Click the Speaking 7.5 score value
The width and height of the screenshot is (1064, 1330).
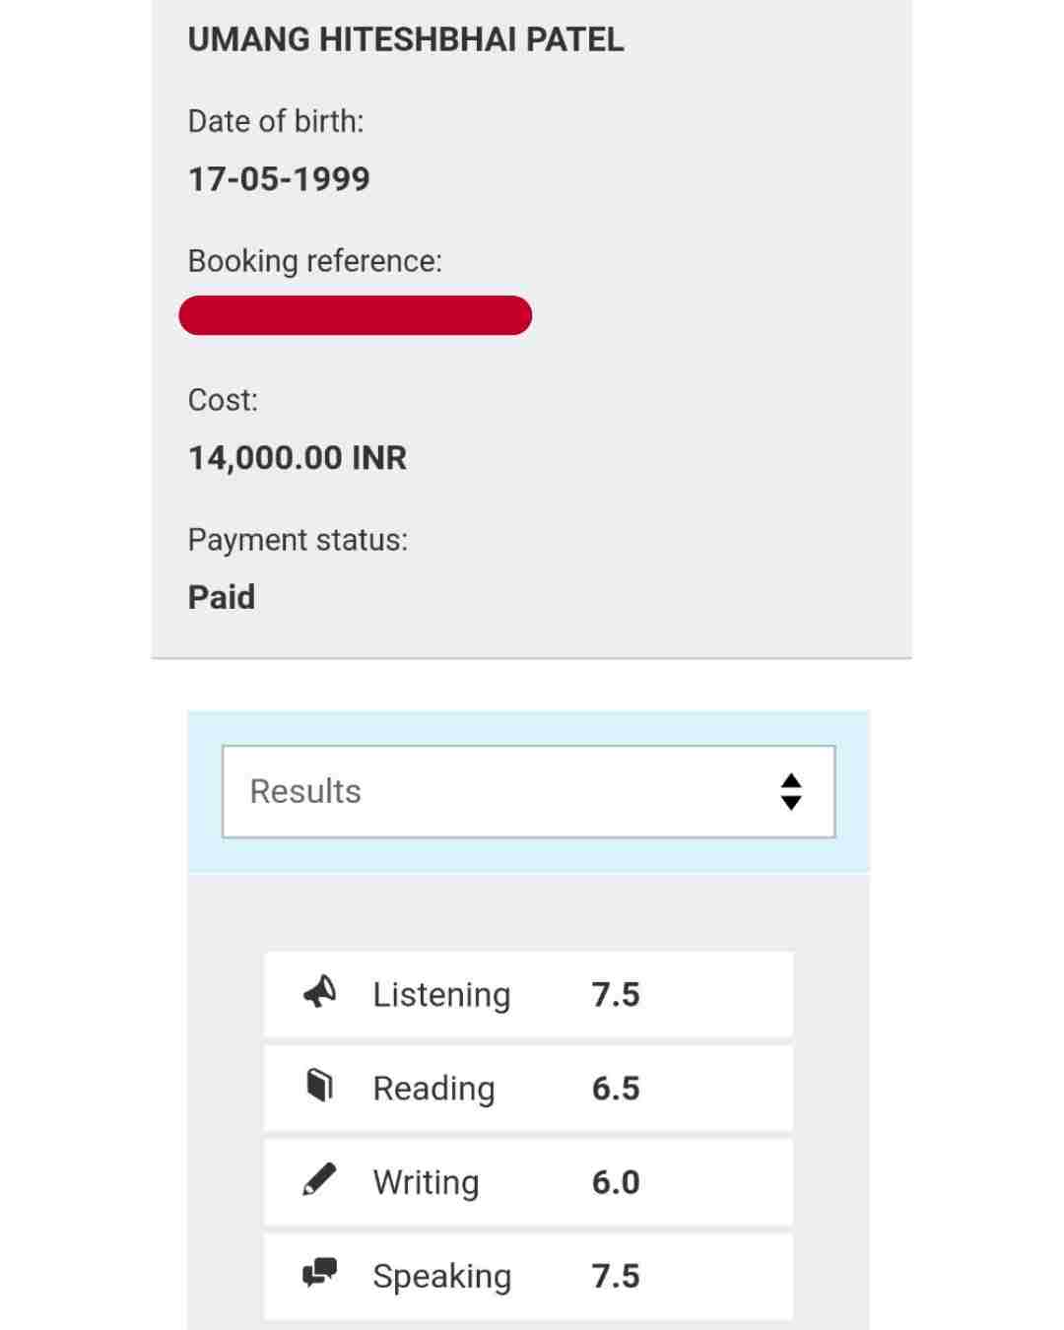(616, 1276)
